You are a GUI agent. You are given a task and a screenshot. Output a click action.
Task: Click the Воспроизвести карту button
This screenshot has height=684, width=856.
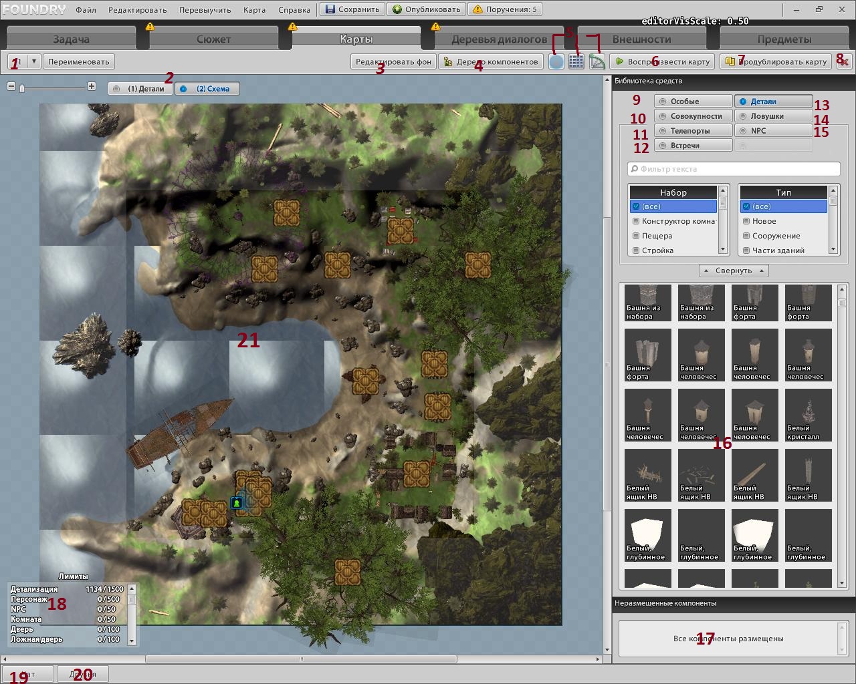[662, 61]
